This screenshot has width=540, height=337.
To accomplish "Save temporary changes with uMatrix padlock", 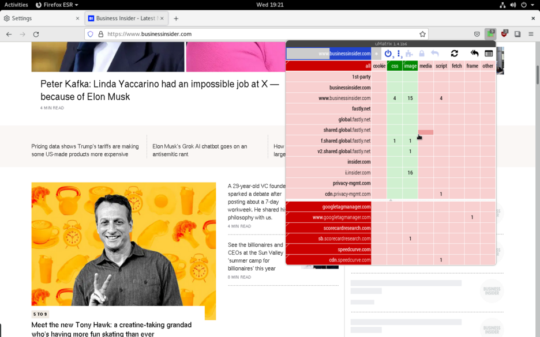I will (422, 54).
